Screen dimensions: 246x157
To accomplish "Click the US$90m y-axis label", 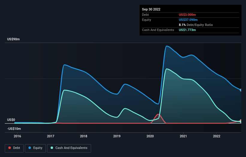I will (x=13, y=39).
